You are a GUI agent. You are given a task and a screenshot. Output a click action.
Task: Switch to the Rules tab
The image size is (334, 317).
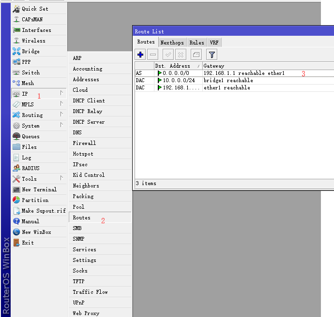197,43
